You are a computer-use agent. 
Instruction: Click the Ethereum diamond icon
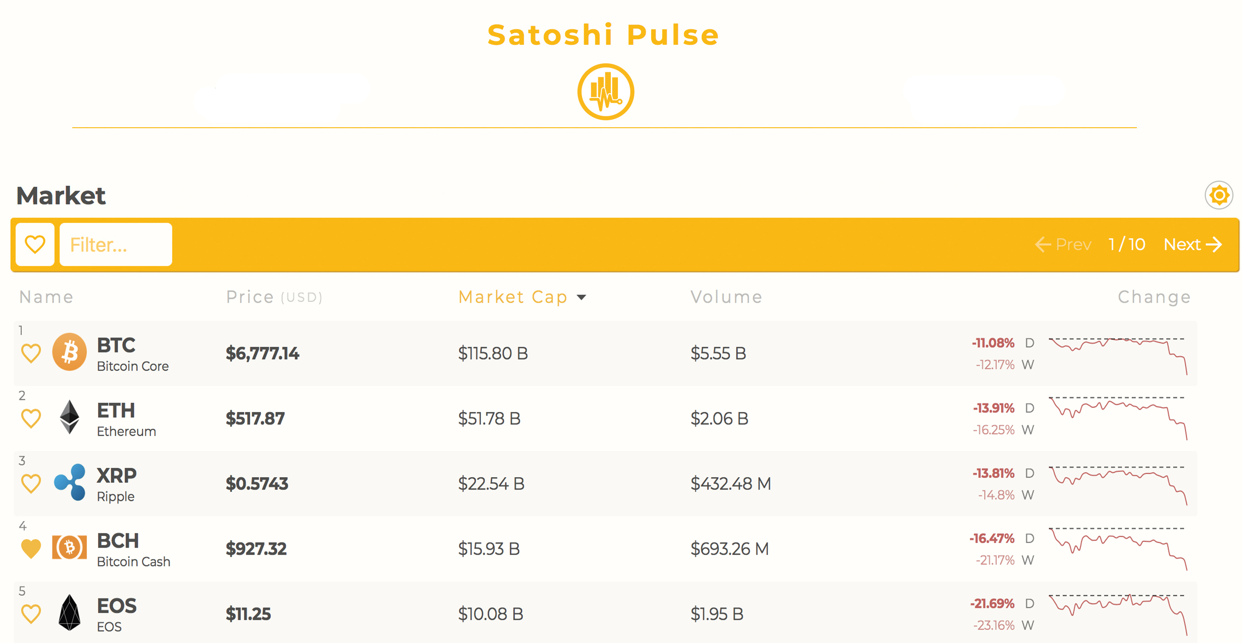click(70, 417)
